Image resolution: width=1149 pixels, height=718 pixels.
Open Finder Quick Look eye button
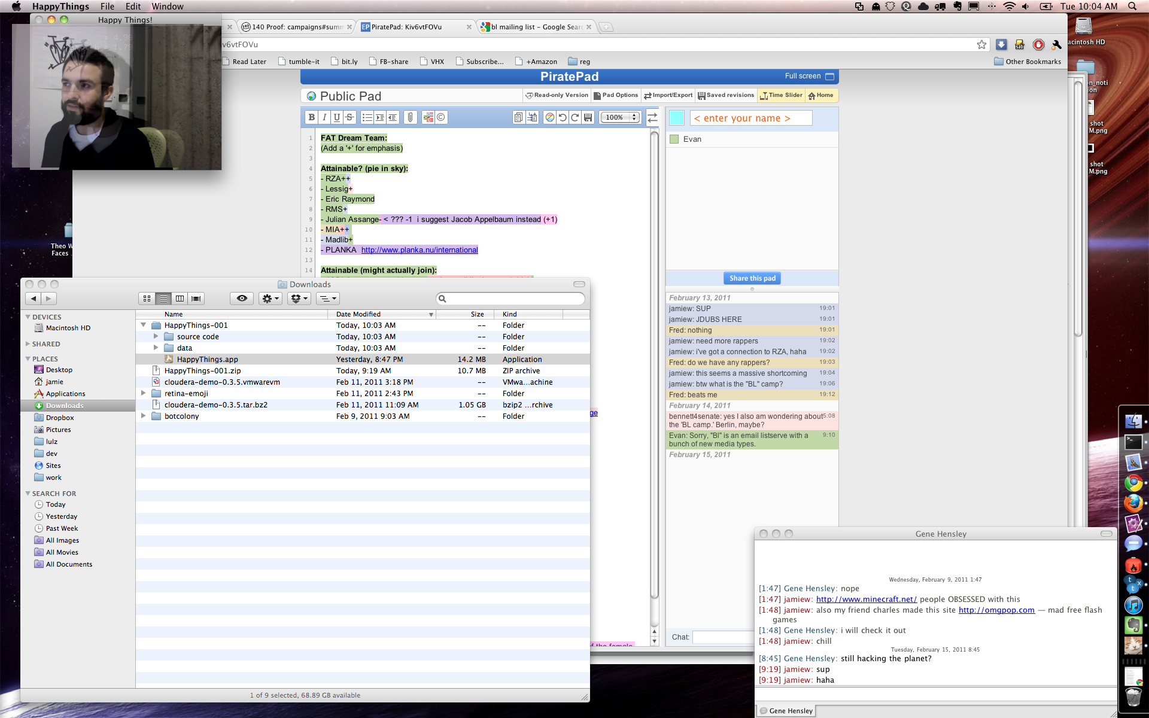242,298
